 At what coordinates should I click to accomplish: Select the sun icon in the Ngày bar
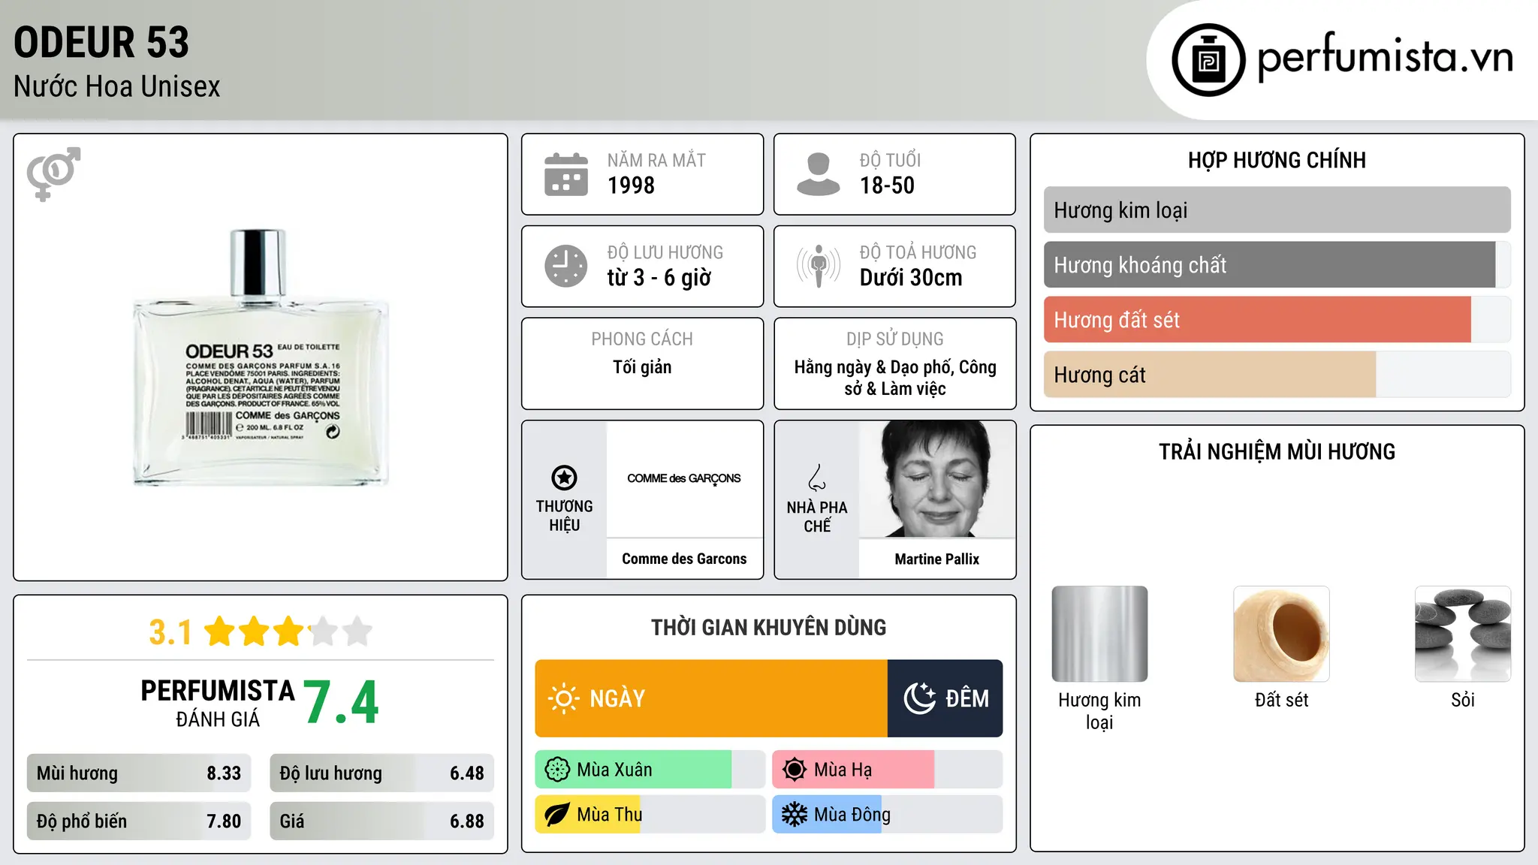[564, 698]
